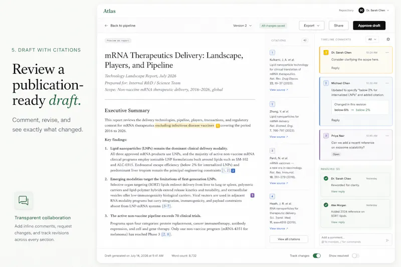This screenshot has height=267, width=401.
Task: View reply on Alex Morgan's resolved comment
Action: pos(338,222)
